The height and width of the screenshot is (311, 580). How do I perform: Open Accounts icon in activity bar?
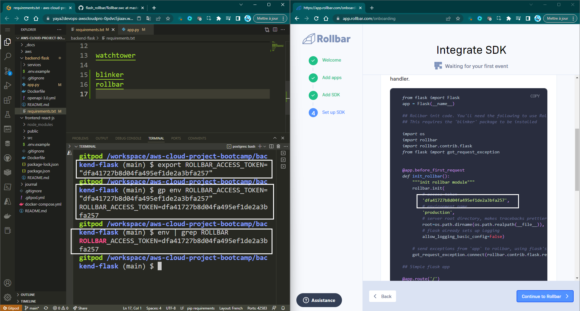point(8,283)
